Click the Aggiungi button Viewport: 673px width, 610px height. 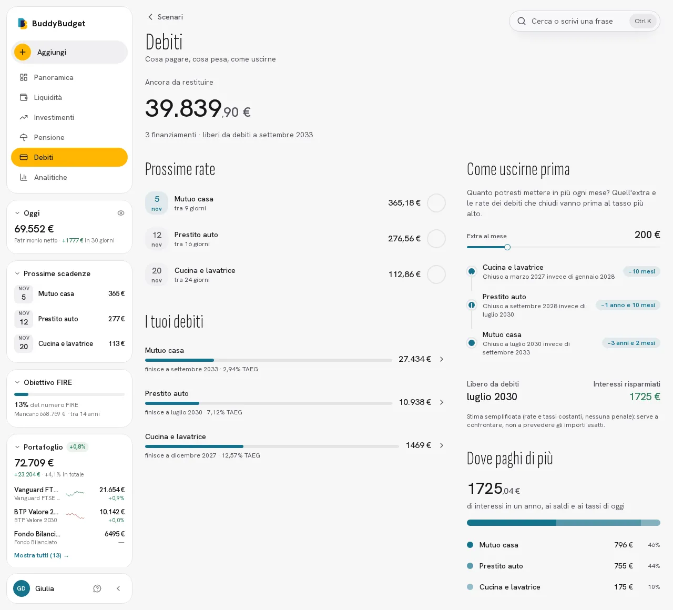click(69, 52)
